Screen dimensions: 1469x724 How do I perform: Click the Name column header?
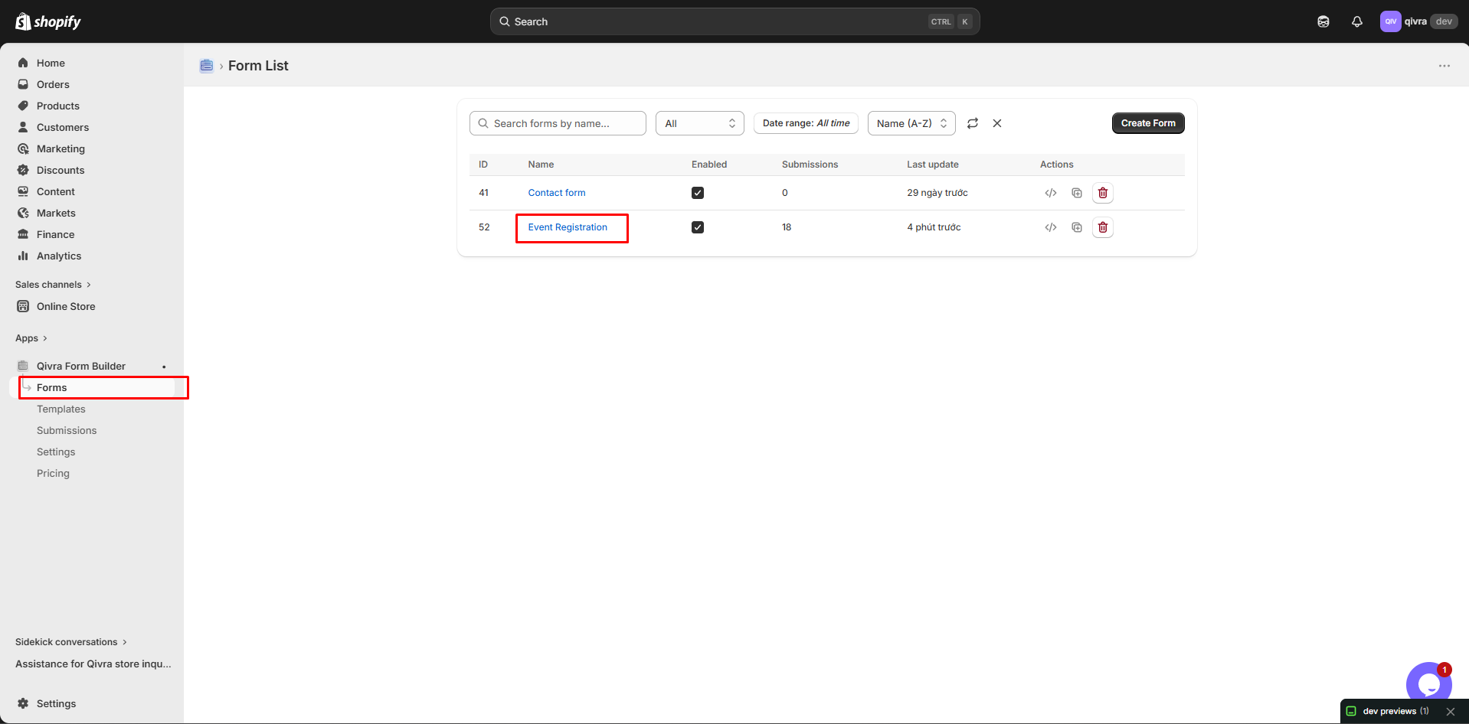(541, 165)
